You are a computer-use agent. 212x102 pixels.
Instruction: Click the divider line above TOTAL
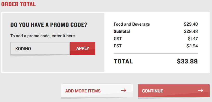coord(156,54)
